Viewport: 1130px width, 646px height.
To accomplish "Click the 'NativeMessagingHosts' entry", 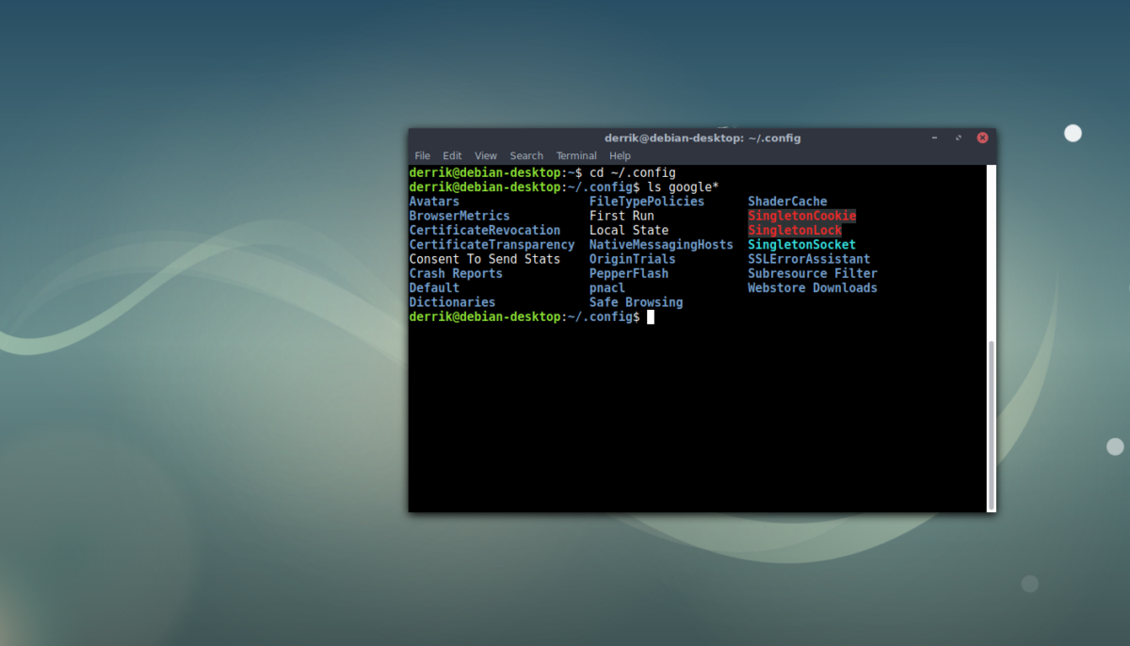I will coord(661,245).
